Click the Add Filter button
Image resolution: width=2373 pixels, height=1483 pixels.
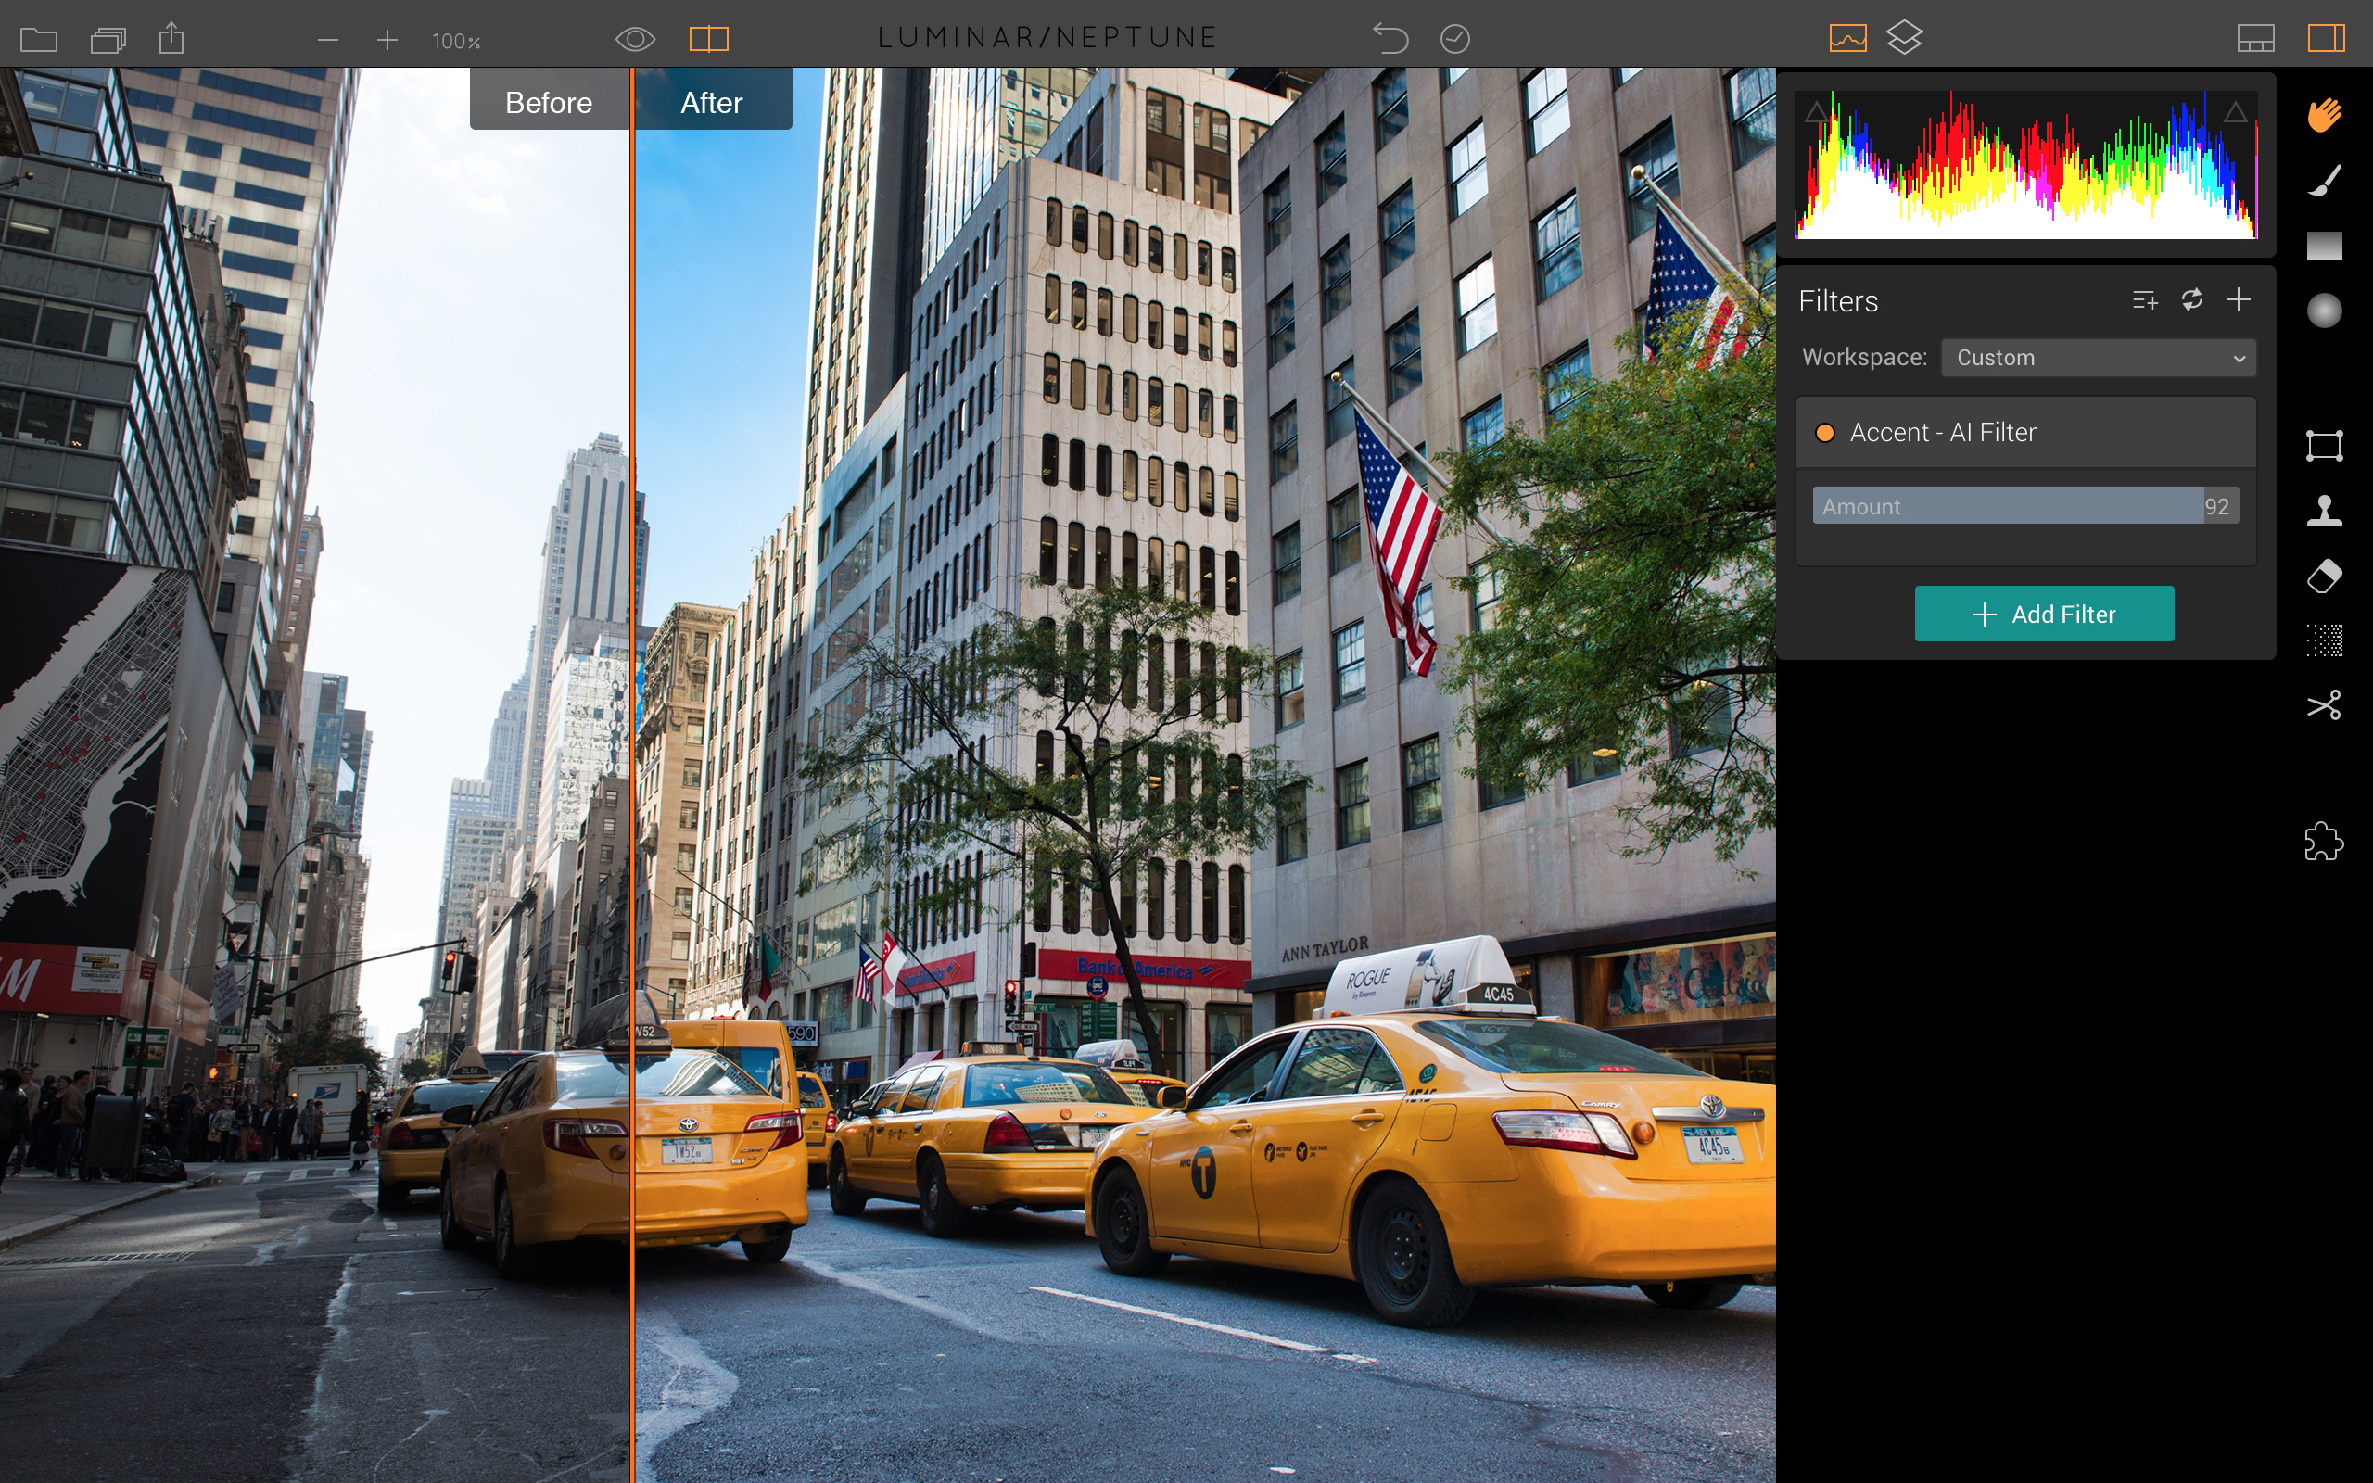point(2044,614)
